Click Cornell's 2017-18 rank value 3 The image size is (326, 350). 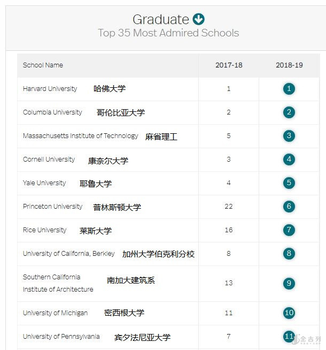(x=229, y=159)
